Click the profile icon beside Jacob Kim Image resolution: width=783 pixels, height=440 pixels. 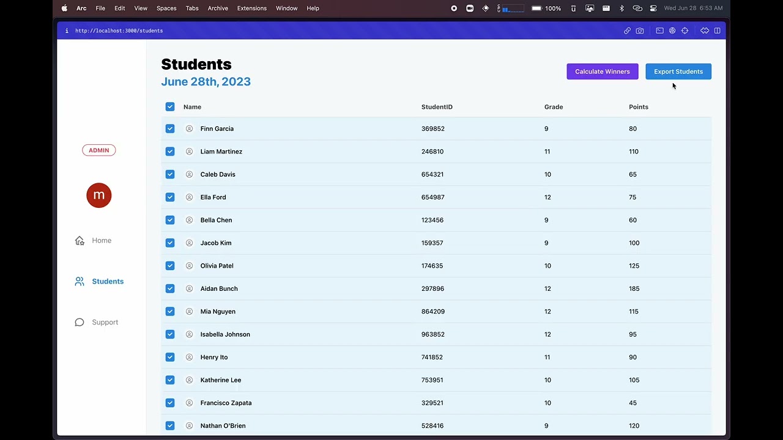(189, 243)
